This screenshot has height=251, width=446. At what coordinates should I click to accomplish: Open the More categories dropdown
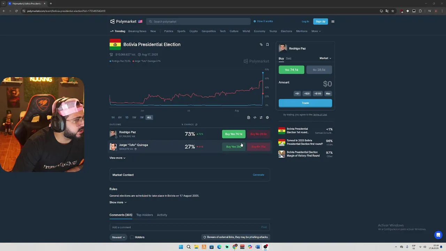(316, 31)
